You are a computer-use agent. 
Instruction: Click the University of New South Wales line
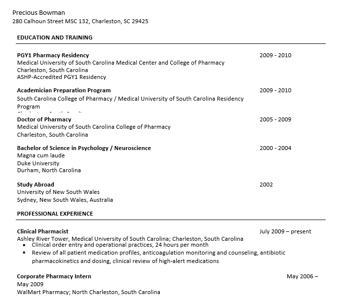pyautogui.click(x=58, y=192)
